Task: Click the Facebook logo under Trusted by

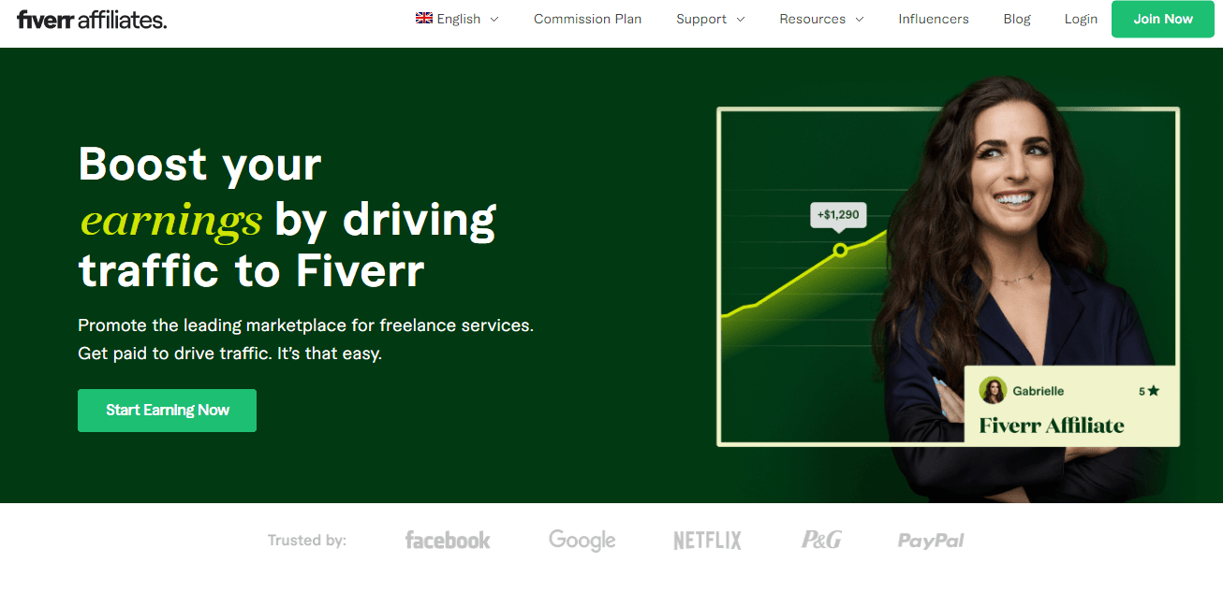Action: click(x=448, y=541)
